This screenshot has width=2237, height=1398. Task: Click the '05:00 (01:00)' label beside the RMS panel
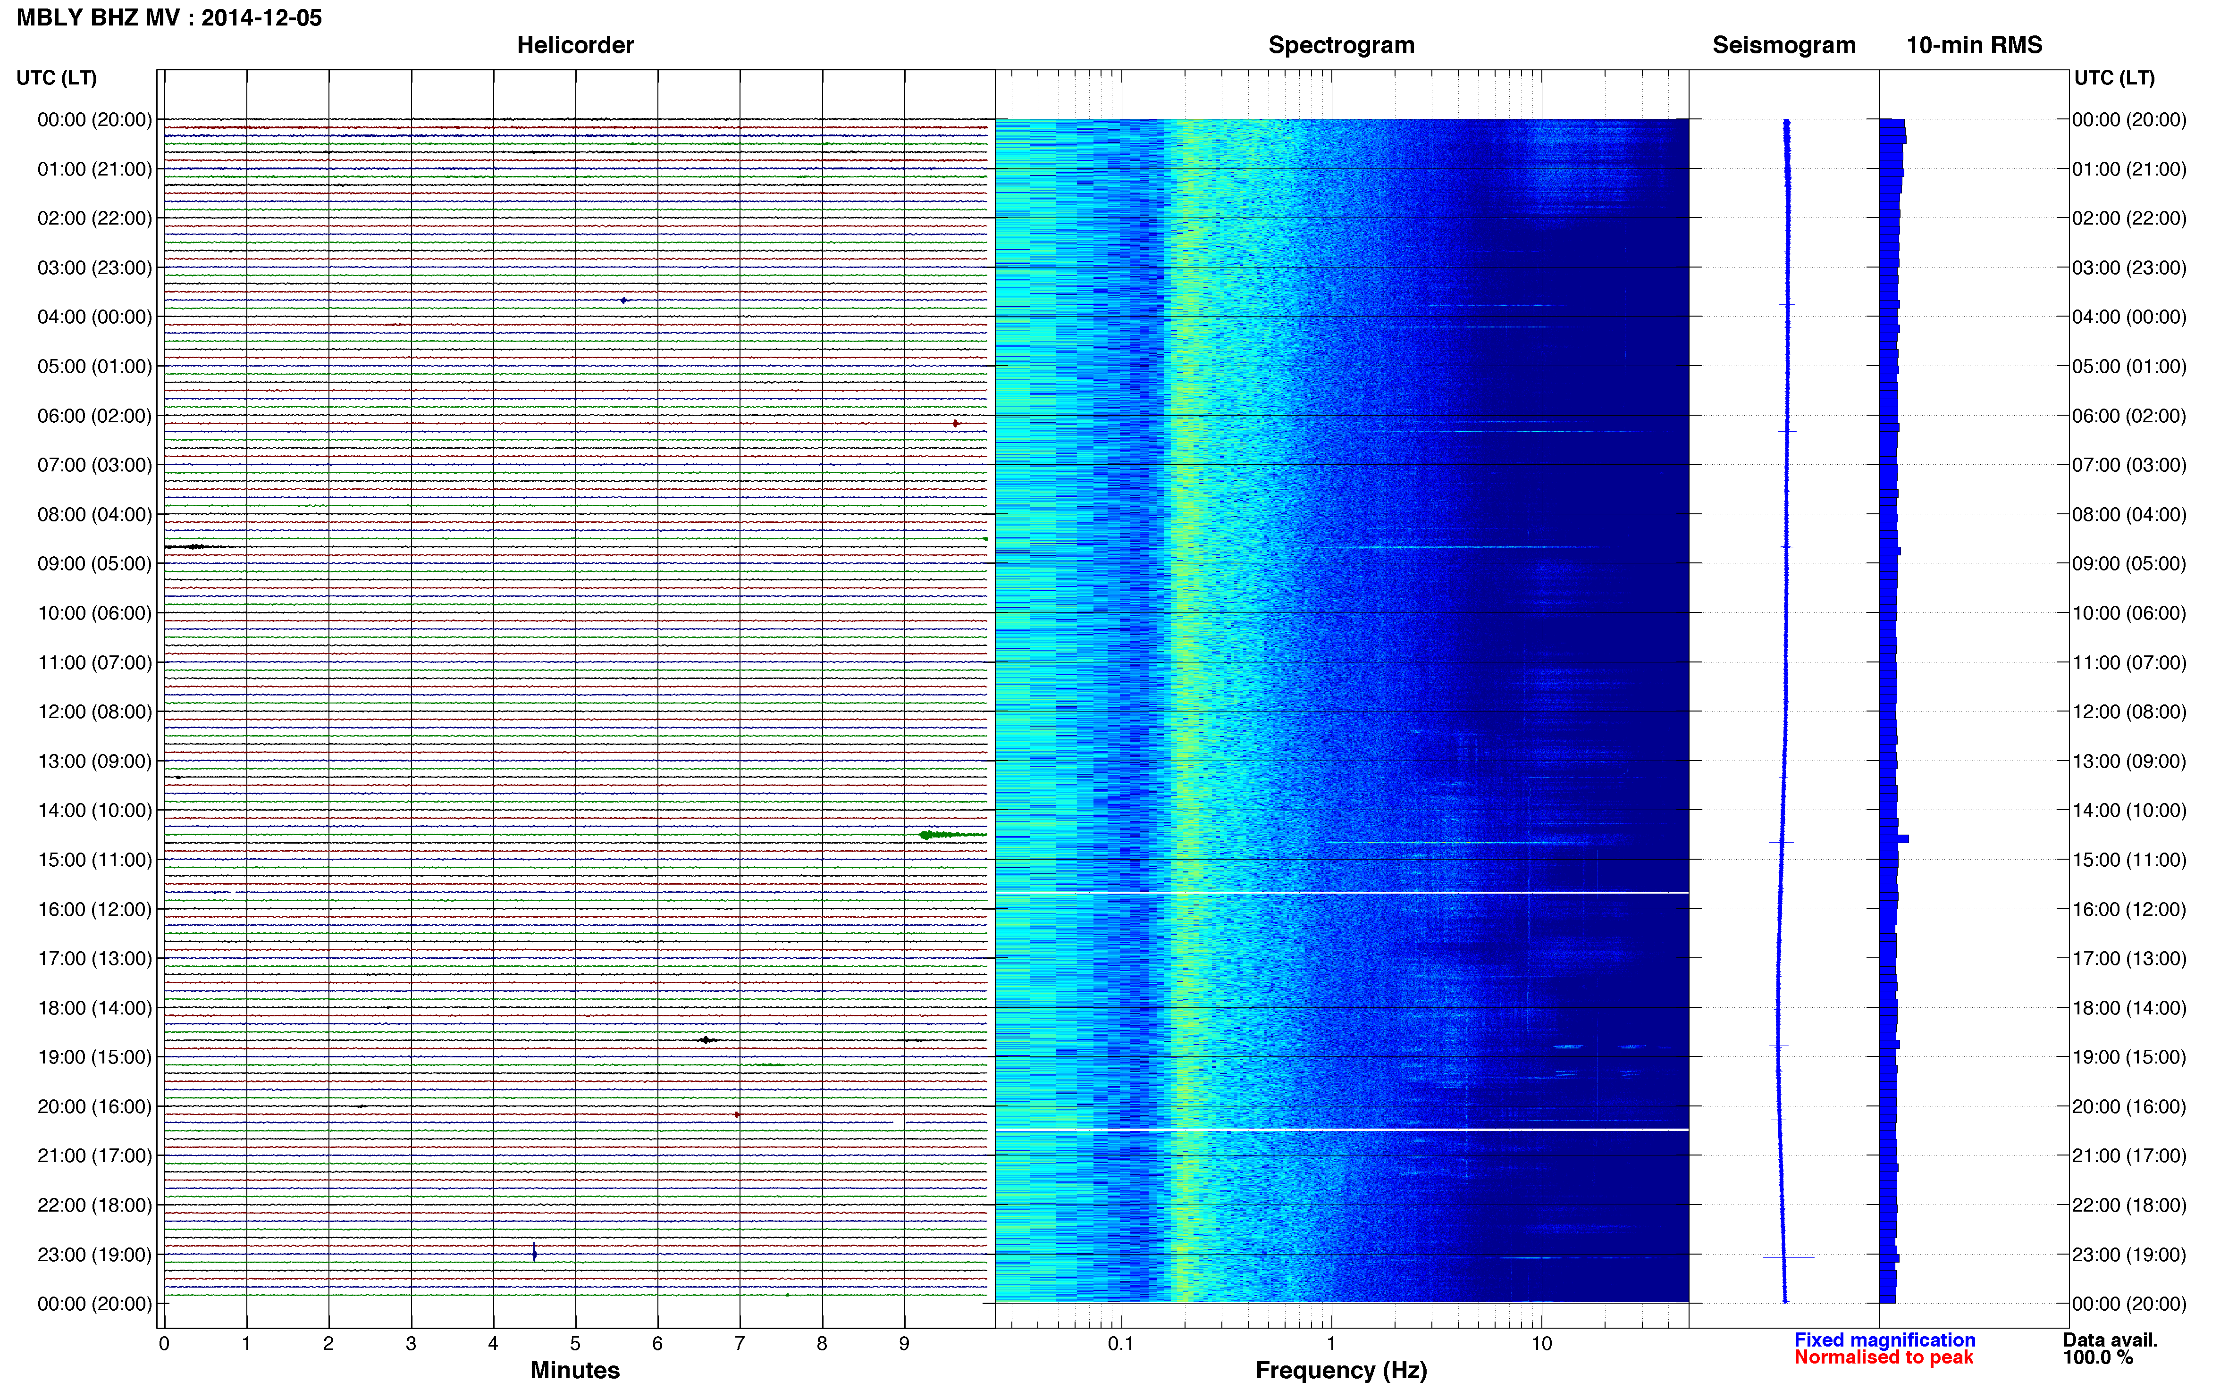(x=2129, y=366)
